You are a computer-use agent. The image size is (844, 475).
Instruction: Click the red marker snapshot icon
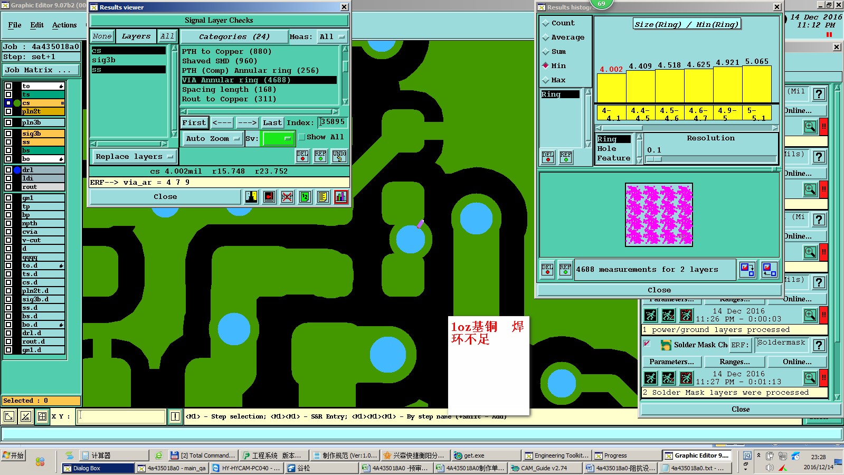(x=269, y=197)
